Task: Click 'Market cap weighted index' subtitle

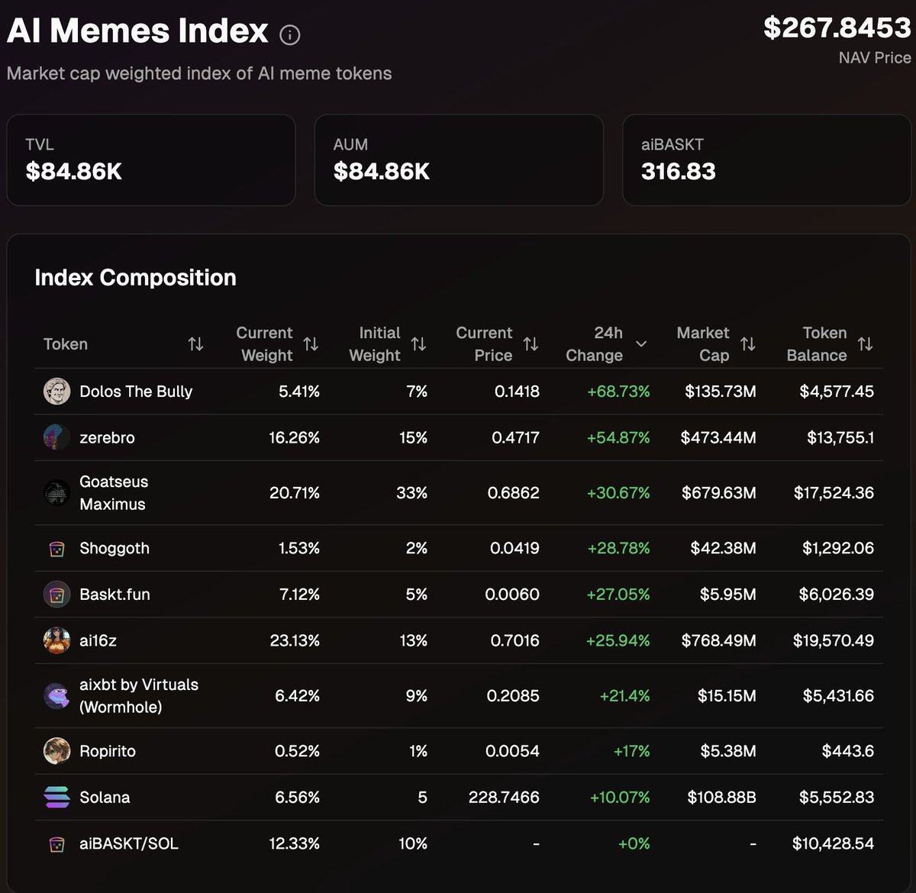Action: pos(199,74)
